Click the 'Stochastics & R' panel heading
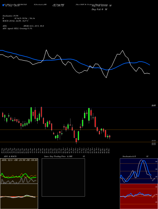Viewport: 158px width, 209px height. [x=129, y=156]
